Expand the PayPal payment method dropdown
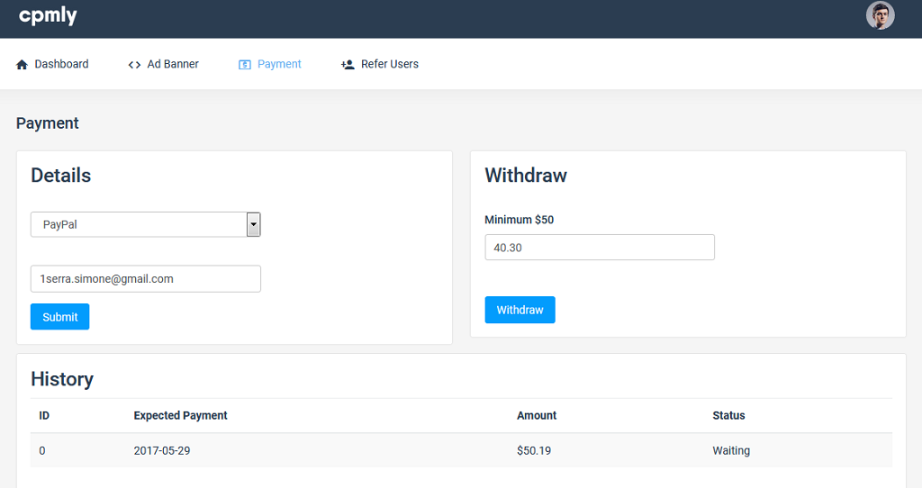922x488 pixels. pyautogui.click(x=145, y=224)
